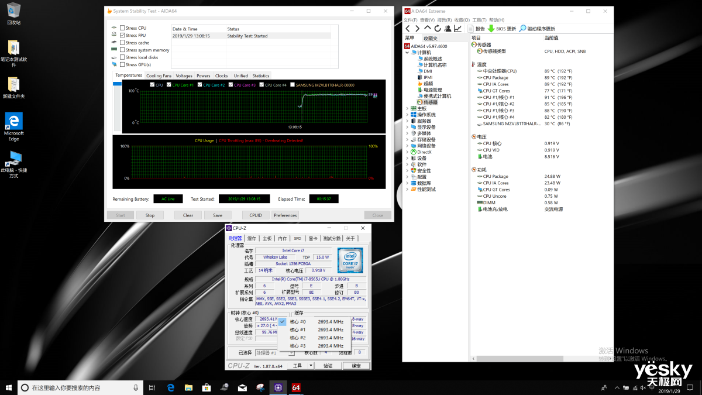Select 核心 #2 in the CPU-Z popup
This screenshot has width=702, height=395.
point(315,338)
